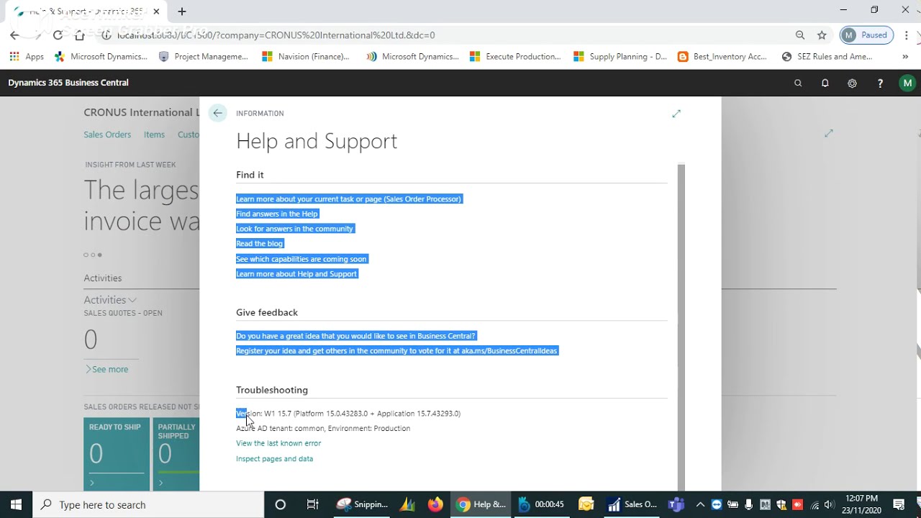
Task: Click the browser address bar URL
Action: coord(276,35)
